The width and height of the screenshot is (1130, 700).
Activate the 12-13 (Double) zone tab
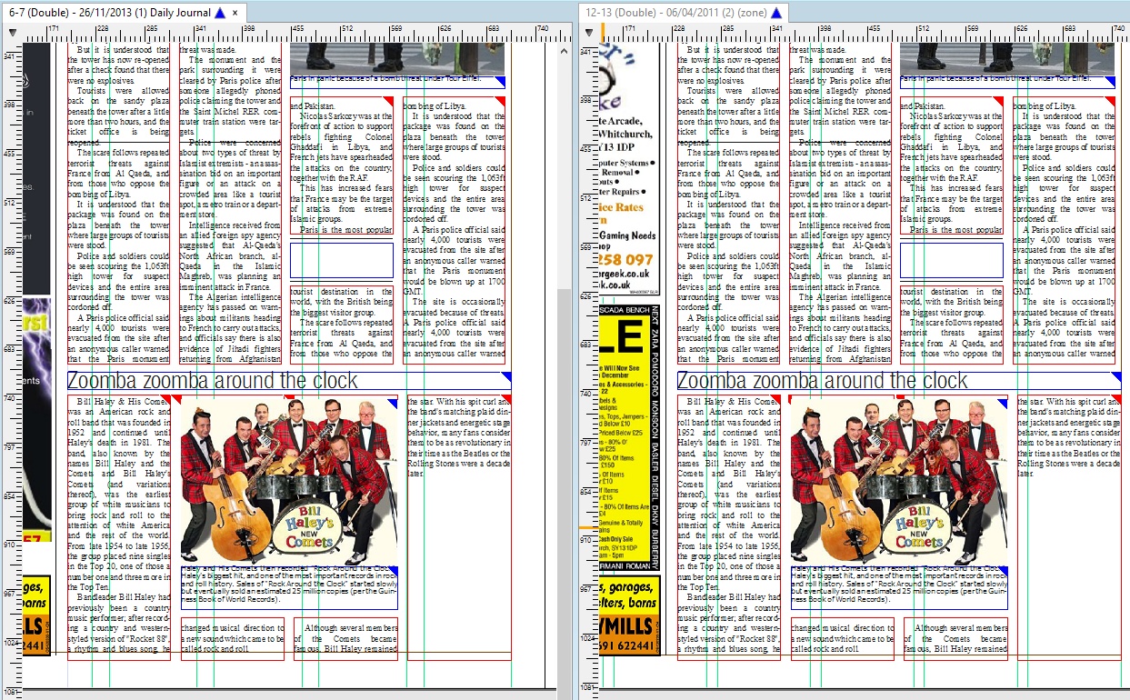(x=685, y=13)
